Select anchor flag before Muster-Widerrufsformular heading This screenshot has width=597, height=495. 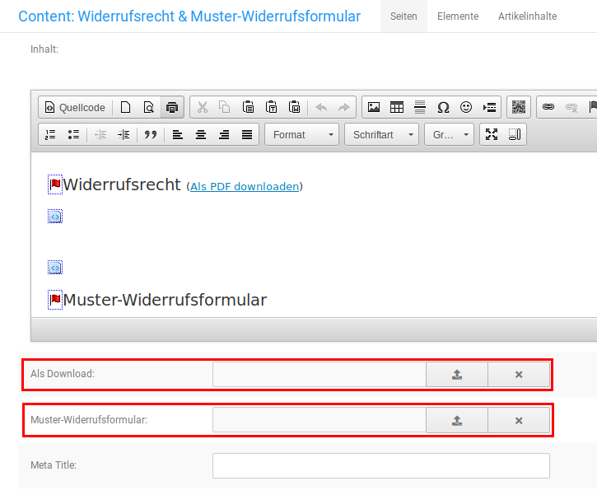[x=55, y=300]
